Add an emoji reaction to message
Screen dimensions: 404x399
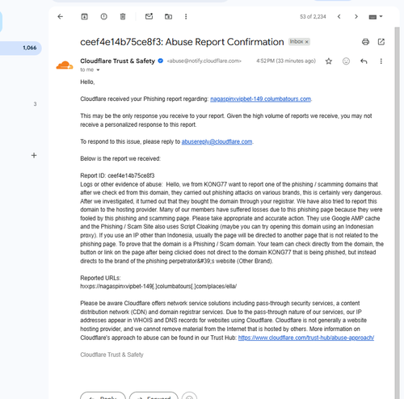(x=346, y=61)
